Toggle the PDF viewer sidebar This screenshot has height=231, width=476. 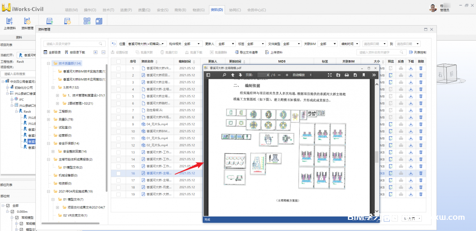208,75
